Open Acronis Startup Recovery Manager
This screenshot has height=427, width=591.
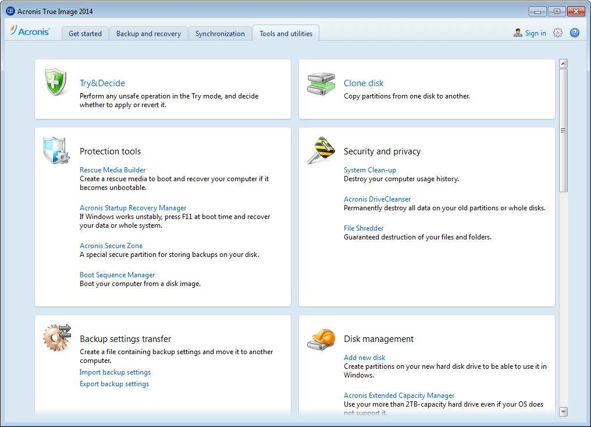[133, 208]
